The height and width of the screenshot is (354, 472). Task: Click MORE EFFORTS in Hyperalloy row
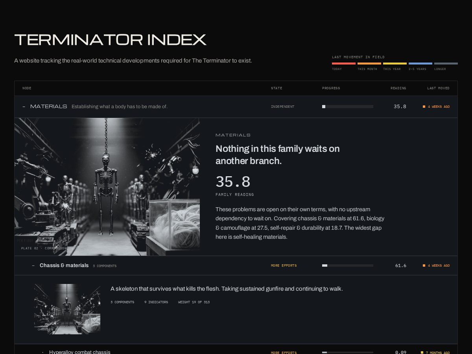284,352
